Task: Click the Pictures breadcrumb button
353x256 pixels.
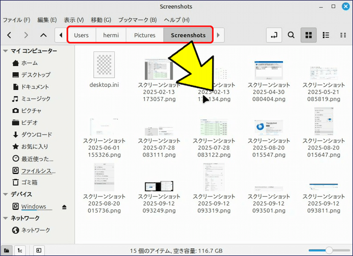Action: pos(145,35)
